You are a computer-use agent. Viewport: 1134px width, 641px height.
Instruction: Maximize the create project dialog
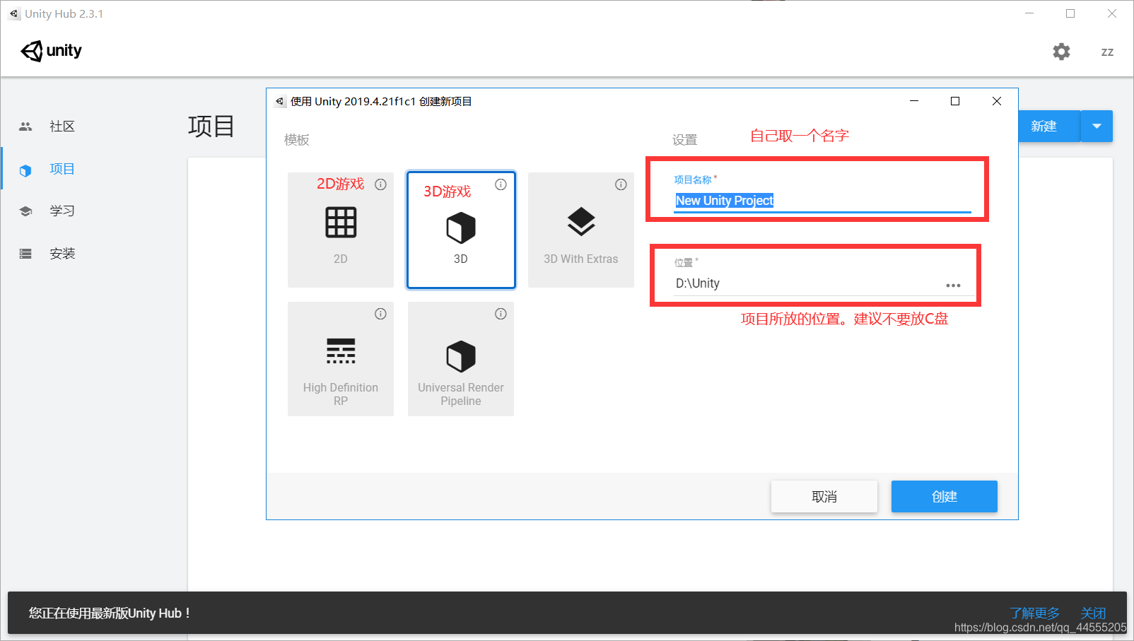click(x=955, y=101)
